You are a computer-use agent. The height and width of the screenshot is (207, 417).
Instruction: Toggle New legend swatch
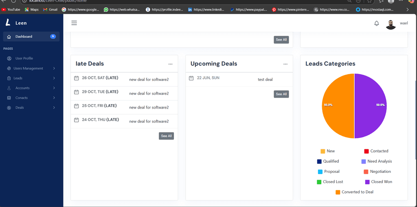pos(323,151)
